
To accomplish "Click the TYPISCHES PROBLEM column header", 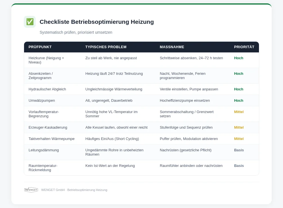I will 106,47.
